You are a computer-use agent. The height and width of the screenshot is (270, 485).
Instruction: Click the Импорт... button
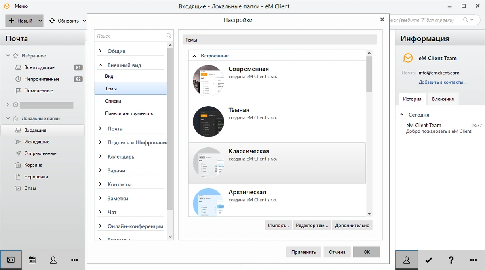click(278, 225)
